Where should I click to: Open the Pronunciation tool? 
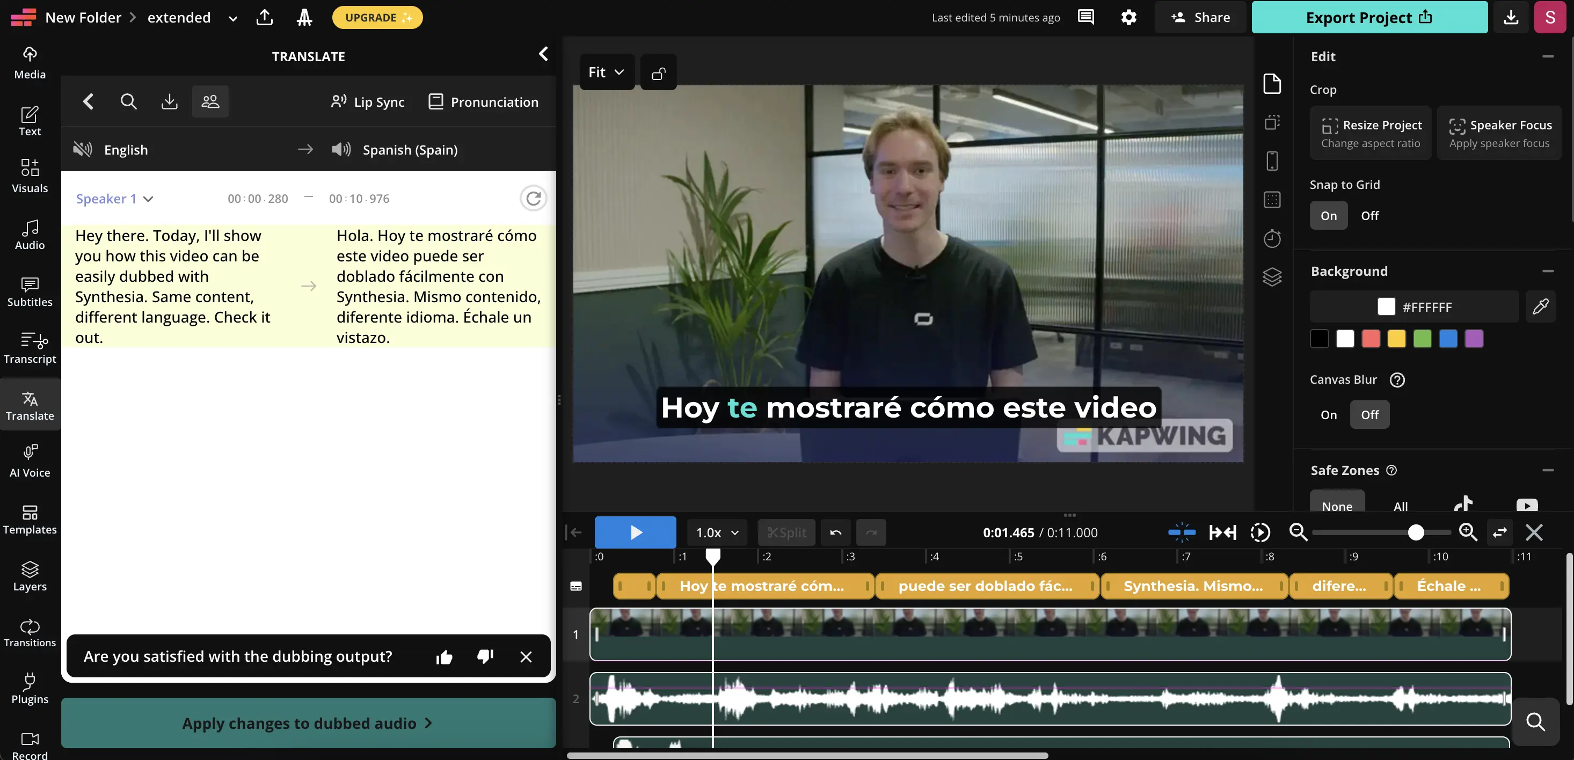click(484, 101)
